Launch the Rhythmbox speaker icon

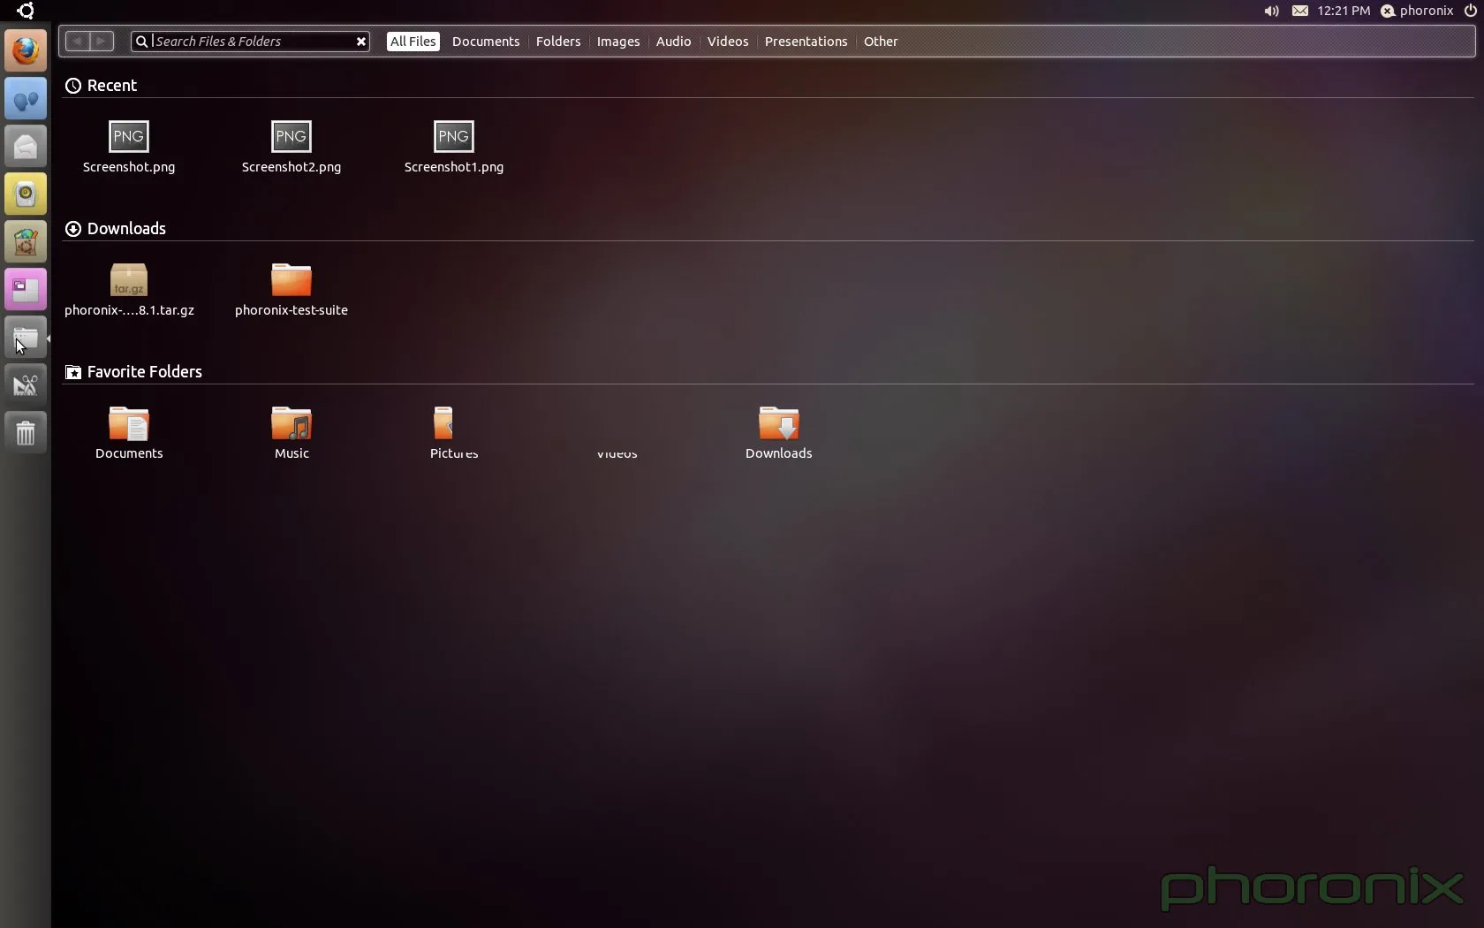click(26, 194)
